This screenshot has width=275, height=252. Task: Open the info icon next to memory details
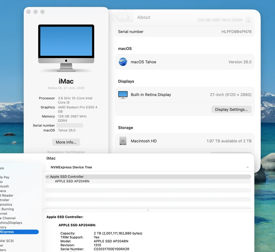click(x=249, y=19)
